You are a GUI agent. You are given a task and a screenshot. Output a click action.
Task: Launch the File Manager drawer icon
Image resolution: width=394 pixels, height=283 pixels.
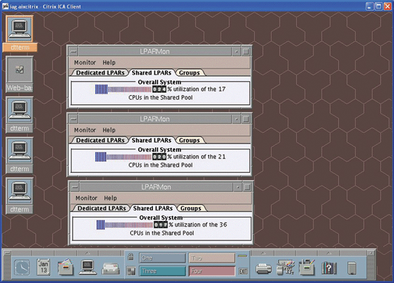point(66,267)
